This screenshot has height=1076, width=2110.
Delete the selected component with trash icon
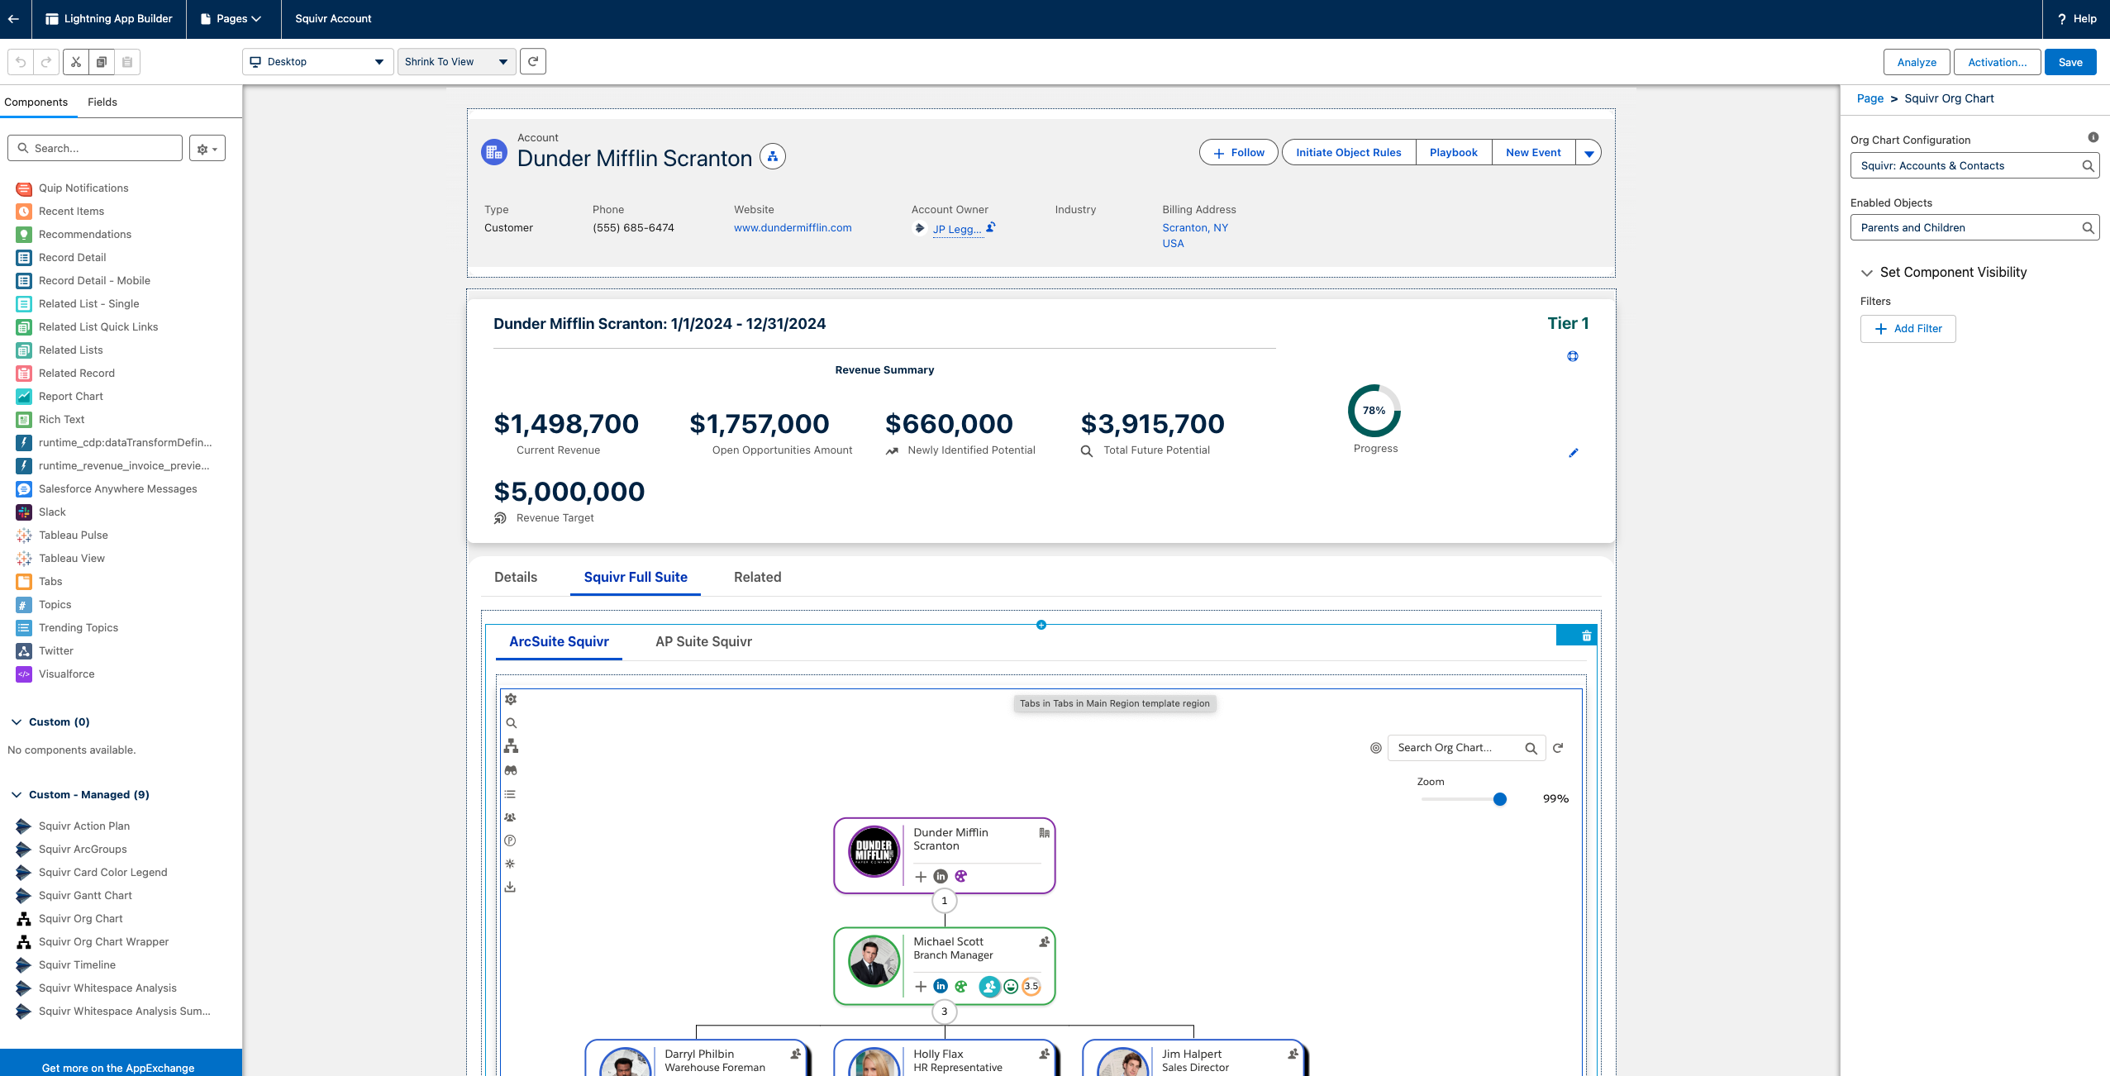click(1587, 636)
